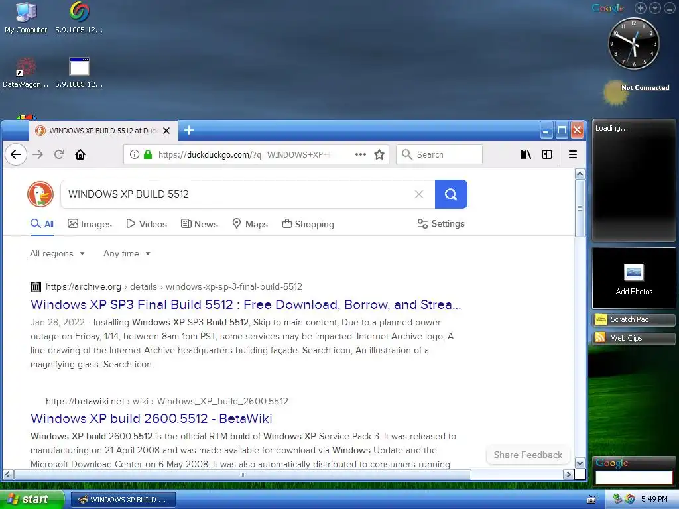Select the WINDOWS XP BUILD 5512 browser tab
The height and width of the screenshot is (509, 679).
point(103,131)
